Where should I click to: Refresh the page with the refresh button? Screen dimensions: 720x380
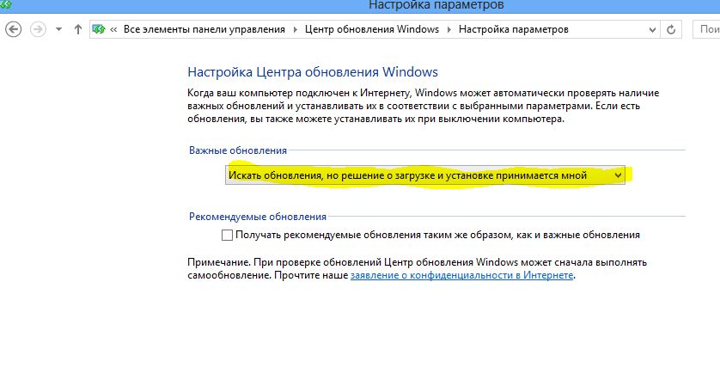671,29
